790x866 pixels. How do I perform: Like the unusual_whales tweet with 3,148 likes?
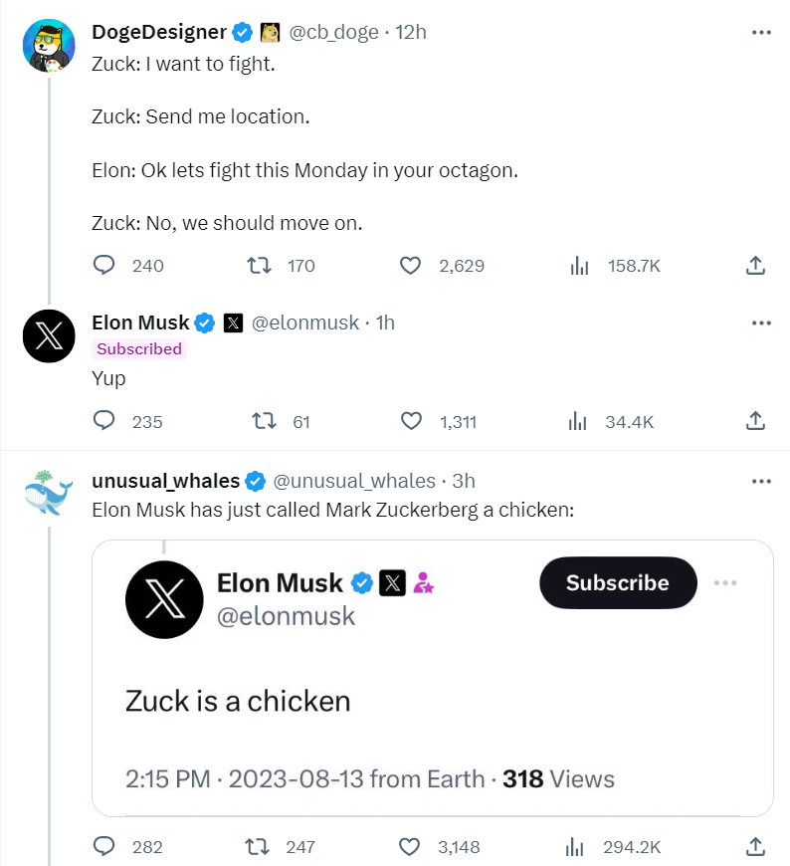(x=411, y=847)
